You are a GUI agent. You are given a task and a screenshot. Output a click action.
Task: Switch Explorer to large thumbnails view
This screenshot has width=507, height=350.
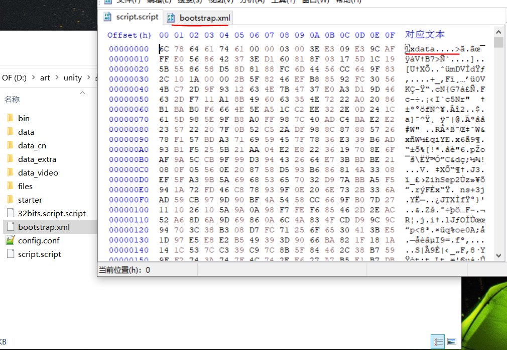451,341
